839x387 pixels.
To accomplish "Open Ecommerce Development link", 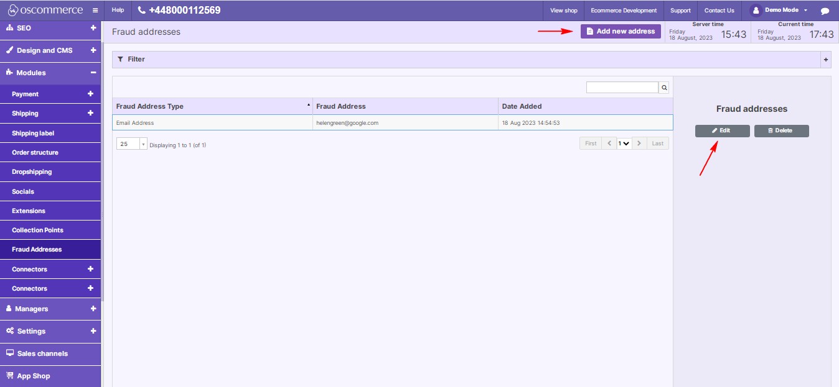I will [x=624, y=11].
